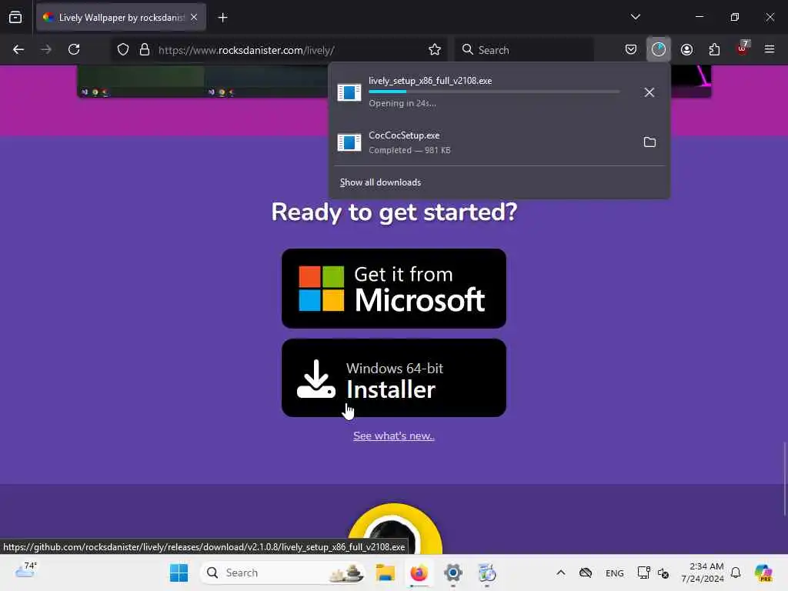The height and width of the screenshot is (591, 788).
Task: Reload the current page
Action: (74, 49)
